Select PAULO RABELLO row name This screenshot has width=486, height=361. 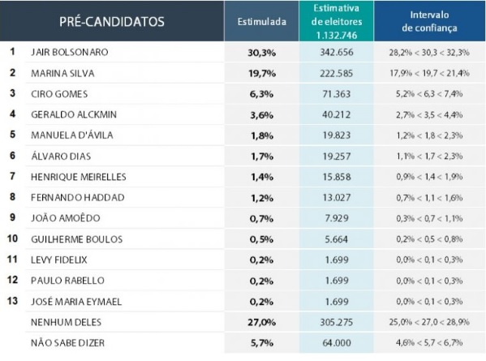67,281
